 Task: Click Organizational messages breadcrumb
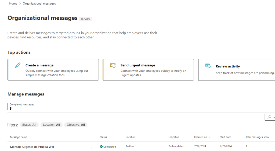pos(39,3)
